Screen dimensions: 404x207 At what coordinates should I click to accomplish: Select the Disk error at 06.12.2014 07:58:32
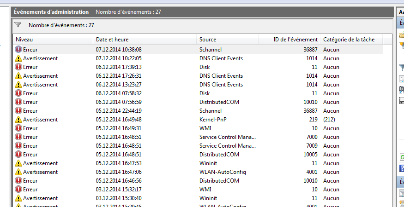tap(205, 93)
